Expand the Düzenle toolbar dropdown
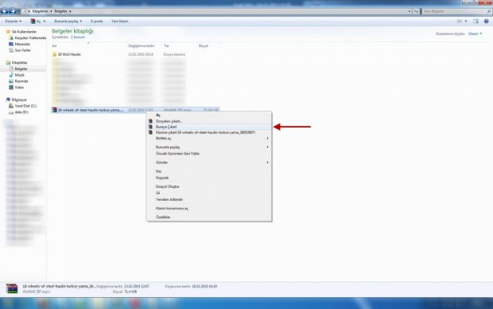 [x=14, y=21]
